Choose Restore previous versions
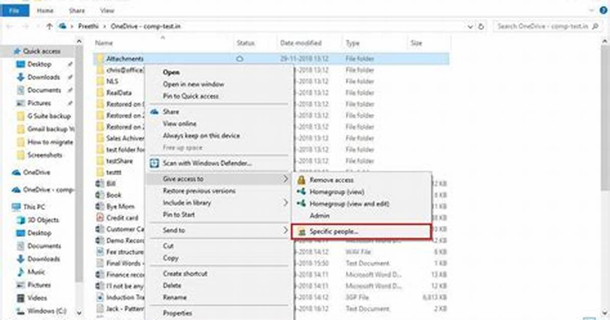Viewport: 610px width, 320px height. [199, 191]
